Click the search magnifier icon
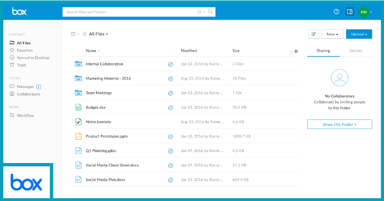Viewport: 384px width, 201px height. 210,12
